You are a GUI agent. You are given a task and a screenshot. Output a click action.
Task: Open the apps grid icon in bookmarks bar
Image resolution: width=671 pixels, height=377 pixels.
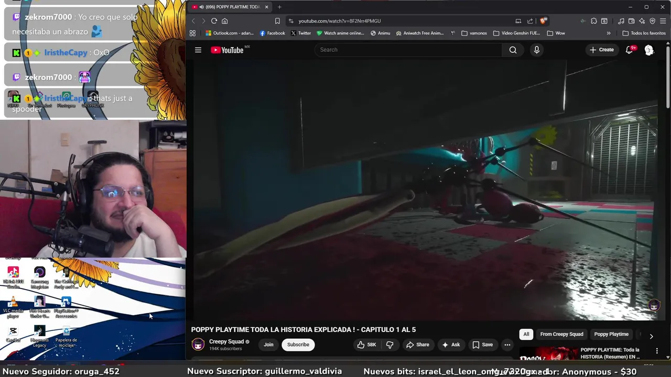[192, 33]
